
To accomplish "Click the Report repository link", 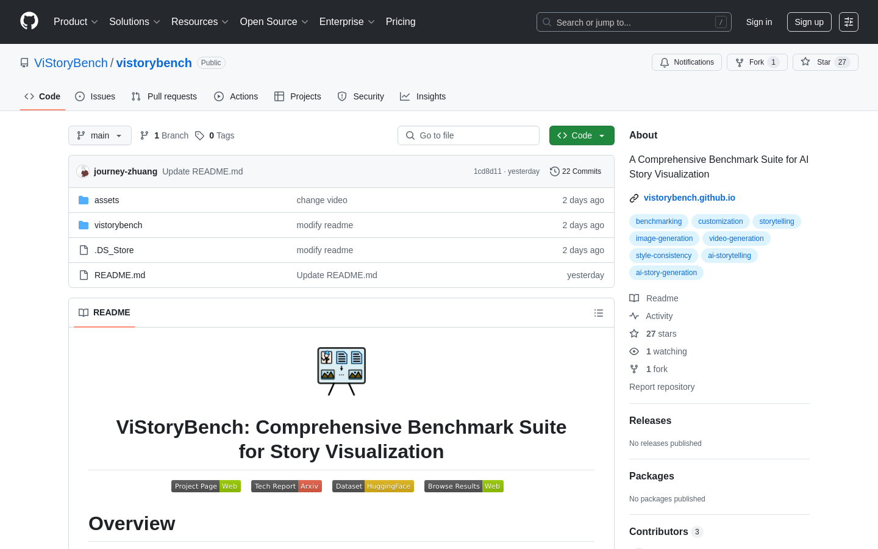I will [x=662, y=387].
